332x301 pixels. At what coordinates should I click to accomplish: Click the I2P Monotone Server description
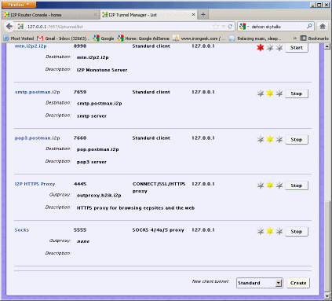pyautogui.click(x=102, y=70)
